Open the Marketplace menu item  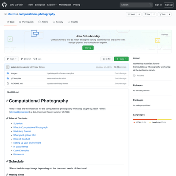click(65, 5)
